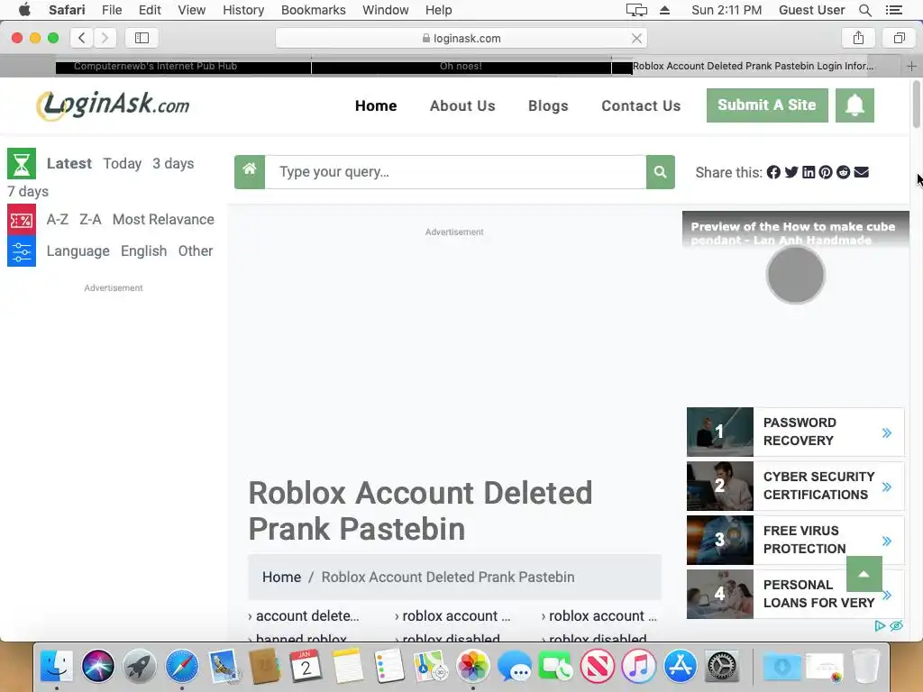The height and width of the screenshot is (692, 923).
Task: Open FREE VIRUS PROTECTION ad arrow
Action: [x=887, y=542]
